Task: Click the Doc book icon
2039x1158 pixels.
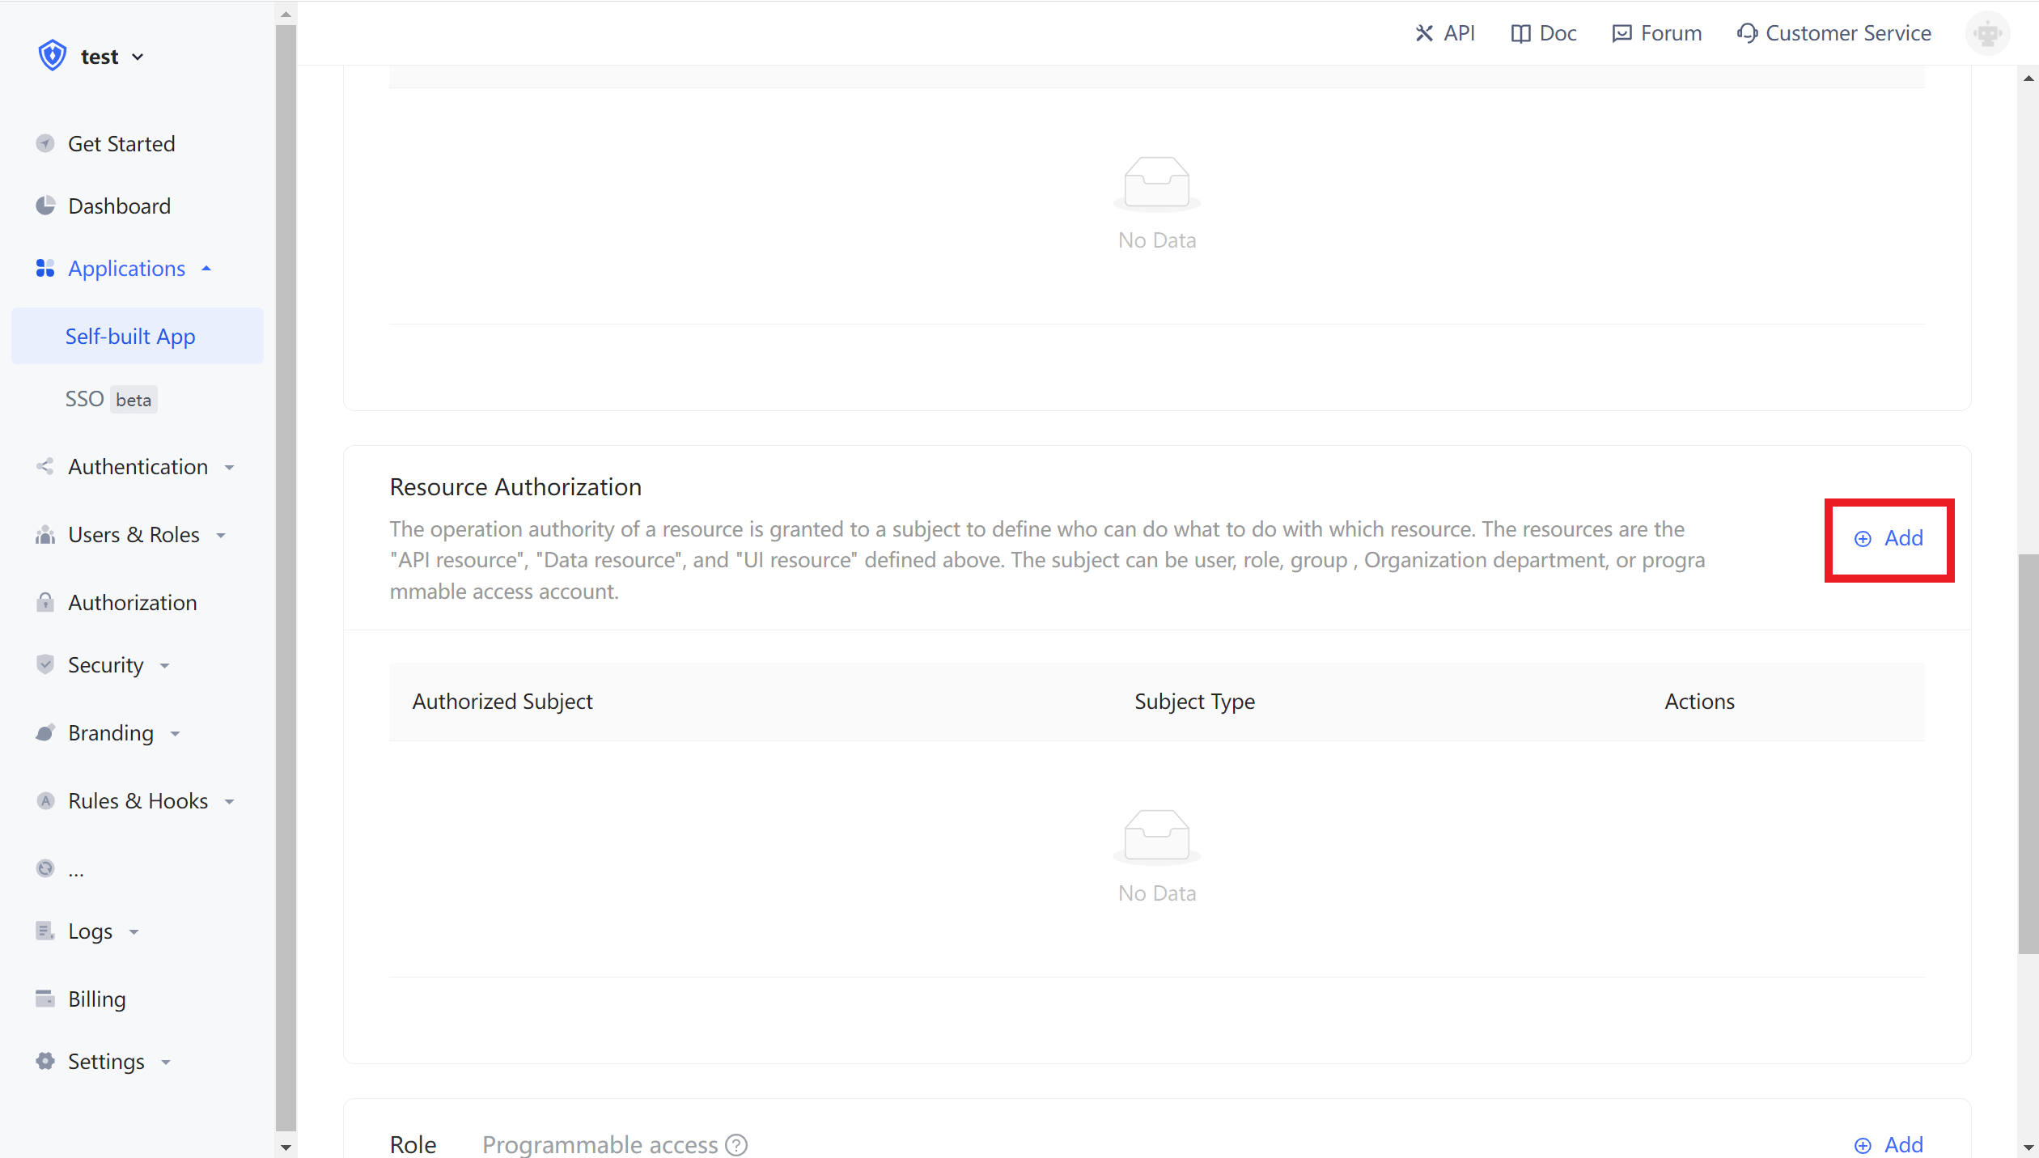Action: pyautogui.click(x=1521, y=32)
